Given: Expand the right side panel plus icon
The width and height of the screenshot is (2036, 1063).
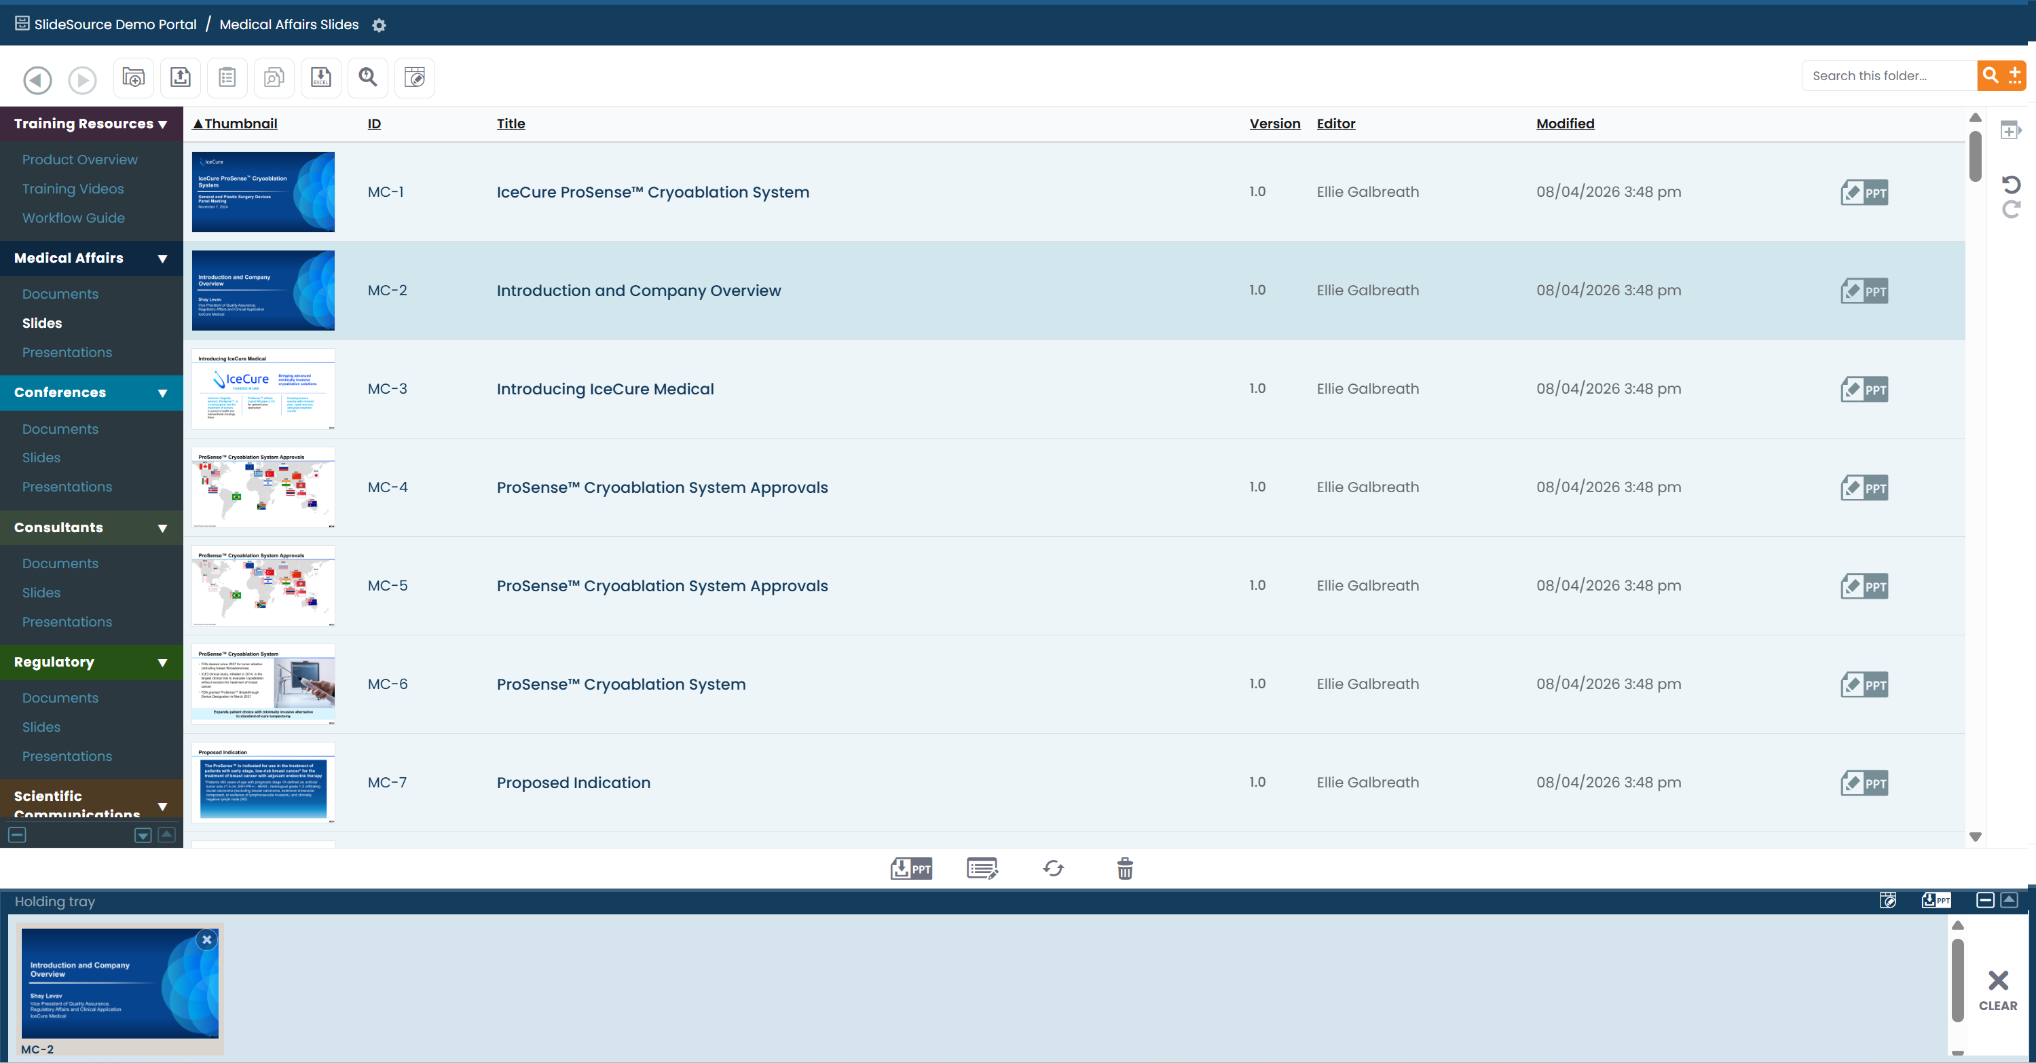Looking at the screenshot, I should (2010, 130).
